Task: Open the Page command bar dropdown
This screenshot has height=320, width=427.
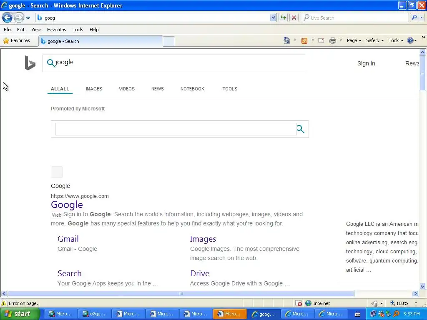Action: pyautogui.click(x=354, y=40)
